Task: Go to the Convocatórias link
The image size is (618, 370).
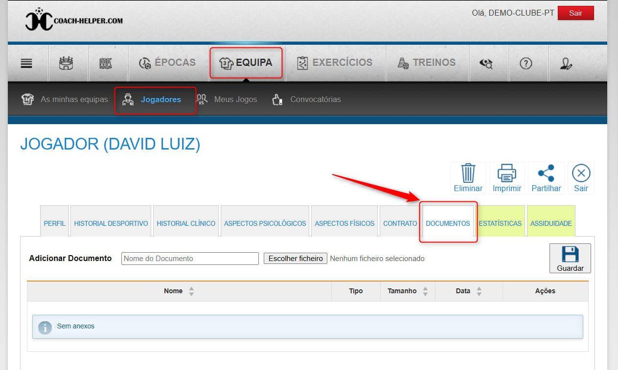Action: pyautogui.click(x=315, y=100)
